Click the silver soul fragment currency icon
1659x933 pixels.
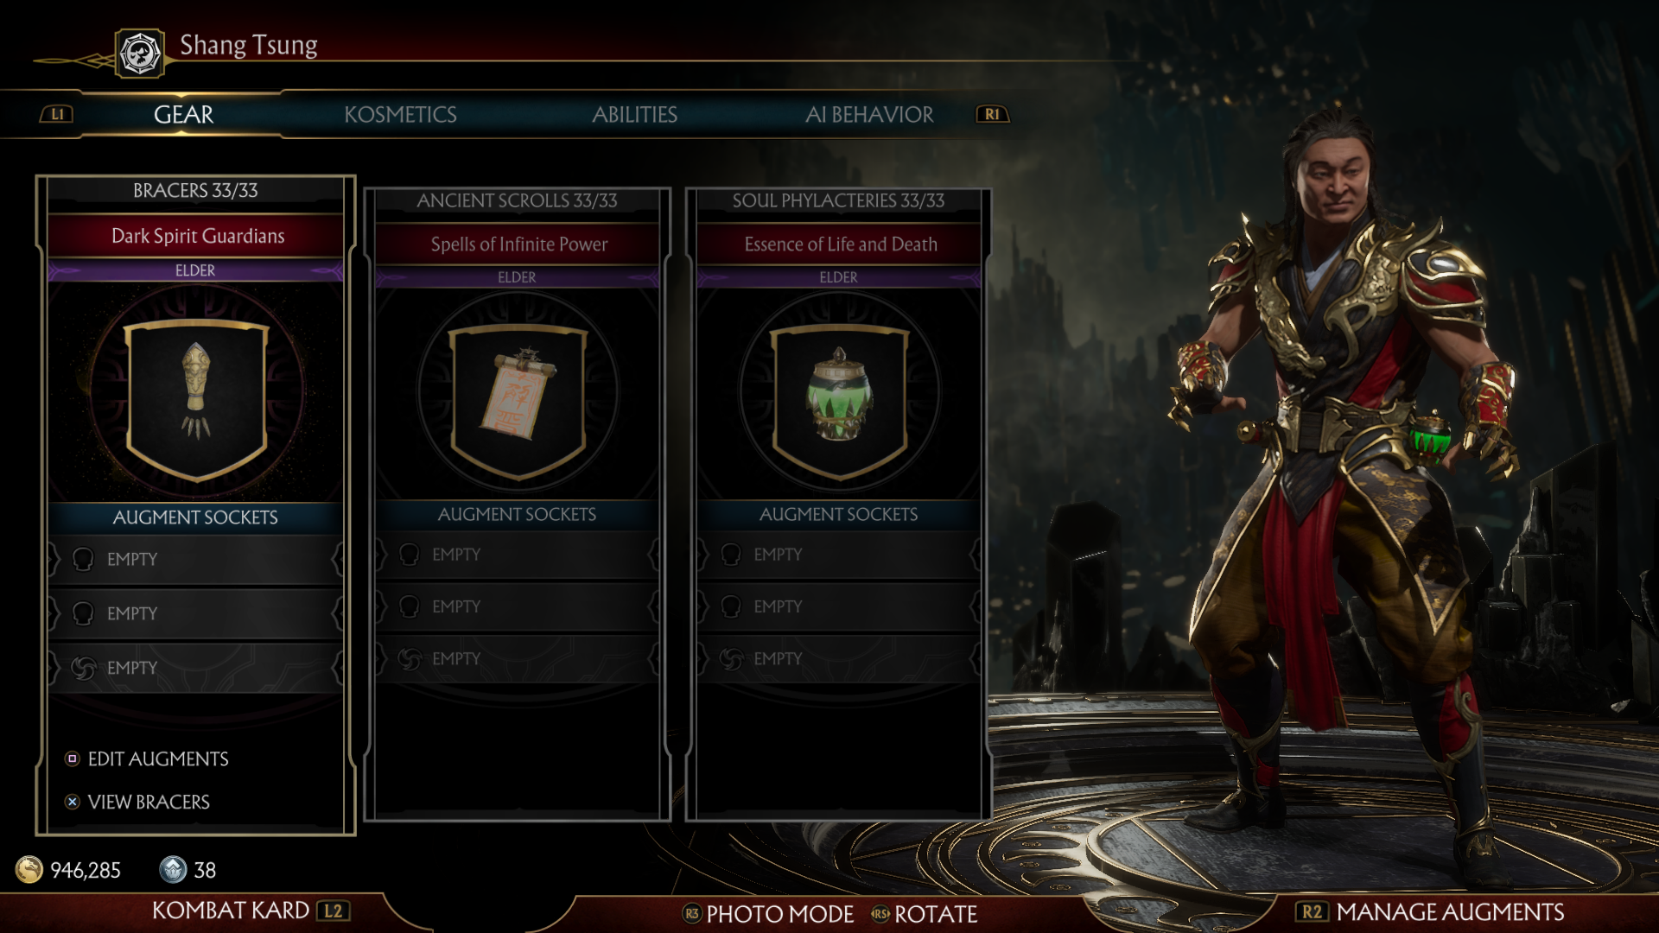tap(173, 869)
